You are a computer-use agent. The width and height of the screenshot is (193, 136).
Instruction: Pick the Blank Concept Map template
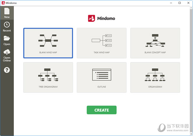(x=155, y=43)
